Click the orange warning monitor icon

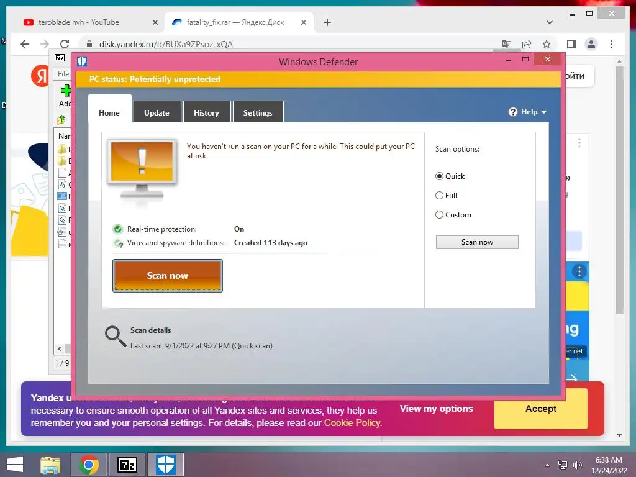click(142, 170)
